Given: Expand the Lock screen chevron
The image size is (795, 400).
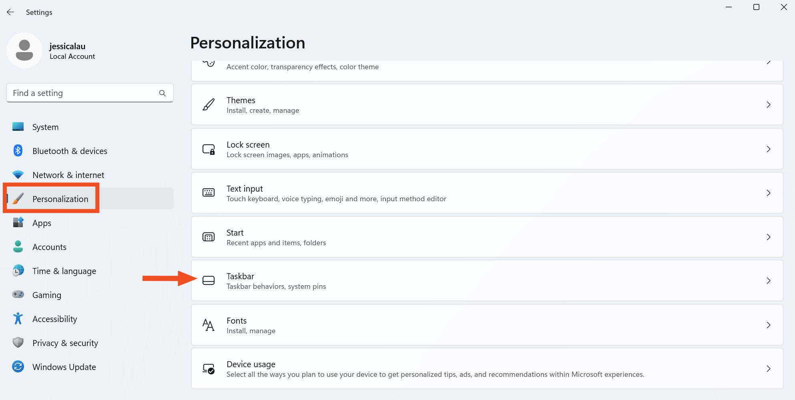Looking at the screenshot, I should click(x=769, y=149).
